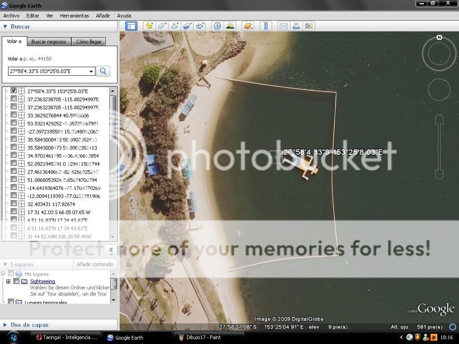Switch to Cómo llegar tab
The width and height of the screenshot is (459, 344).
click(x=89, y=42)
